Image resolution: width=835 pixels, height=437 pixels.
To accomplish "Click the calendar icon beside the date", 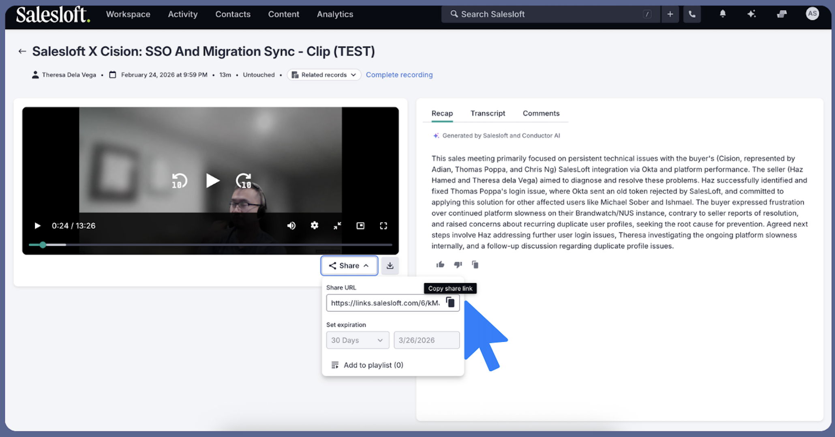I will coord(113,75).
